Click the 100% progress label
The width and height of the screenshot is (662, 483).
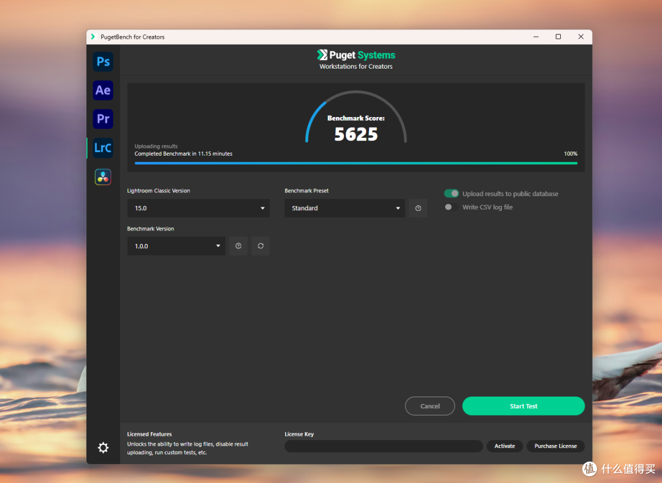571,154
